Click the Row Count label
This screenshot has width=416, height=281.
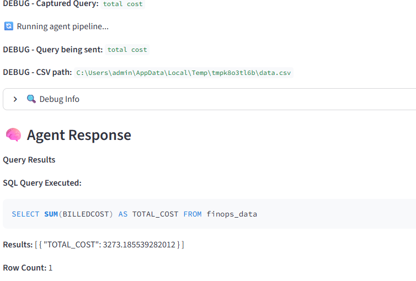point(24,268)
